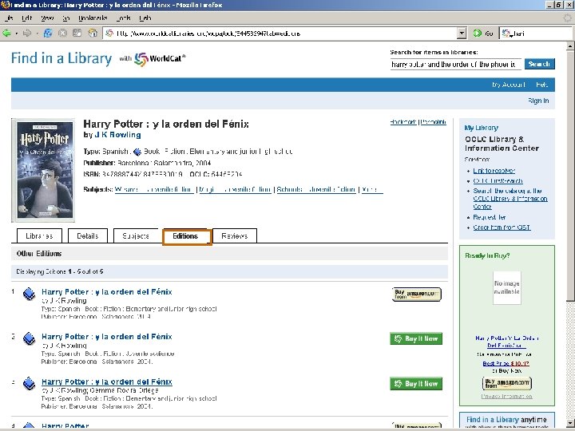
Task: Click the Find in a Library logo
Action: (x=61, y=58)
